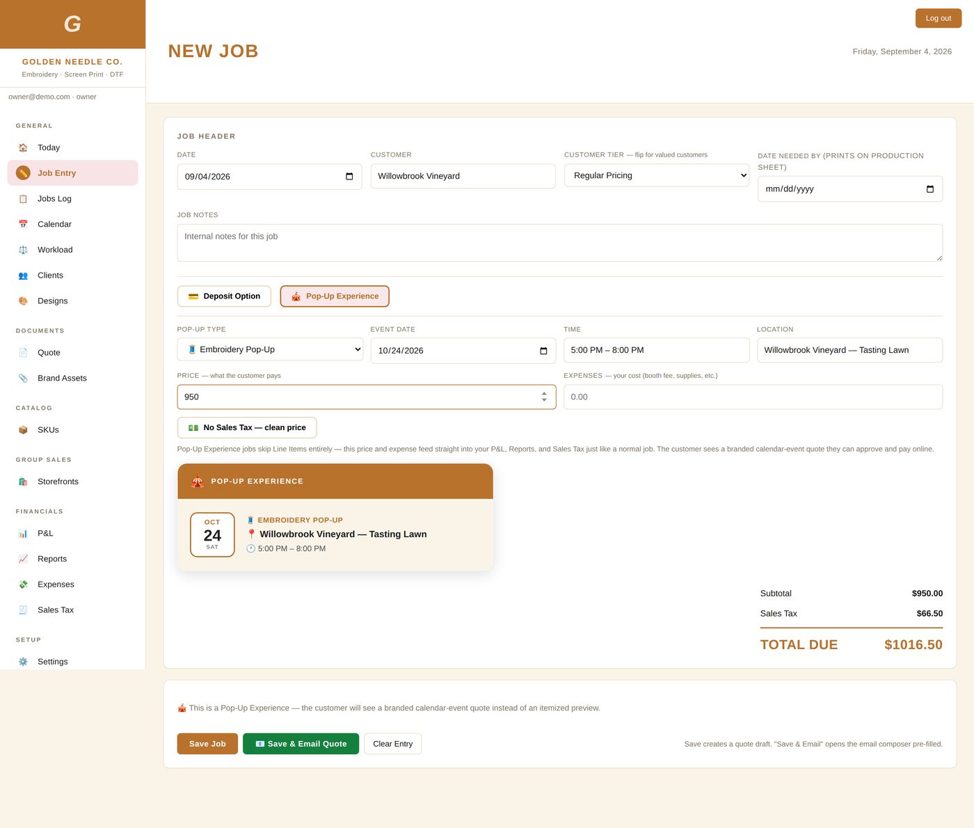Click the Customer field Willowbrook Vineyard
This screenshot has height=828, width=974.
click(463, 176)
